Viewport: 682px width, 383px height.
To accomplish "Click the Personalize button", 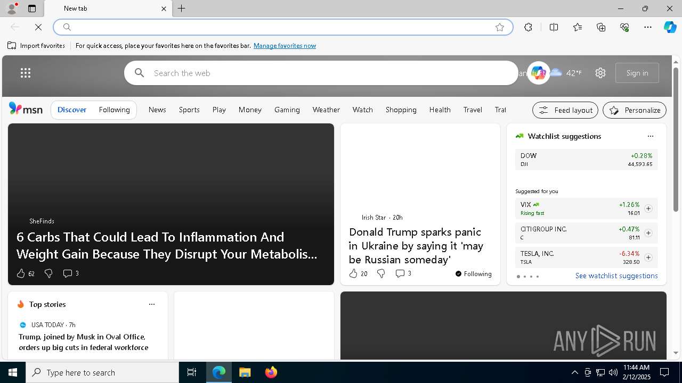I will [635, 110].
